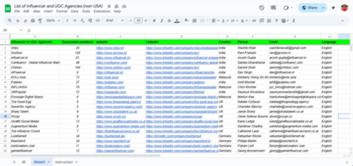Insert a comment from toolbar

point(262,21)
